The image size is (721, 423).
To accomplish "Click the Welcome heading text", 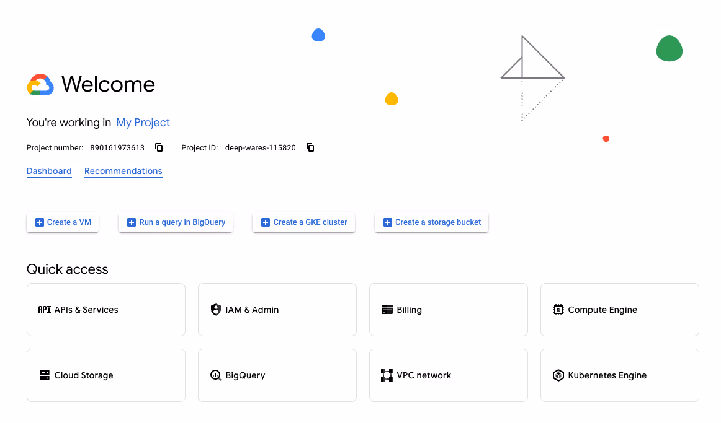I will pos(108,84).
